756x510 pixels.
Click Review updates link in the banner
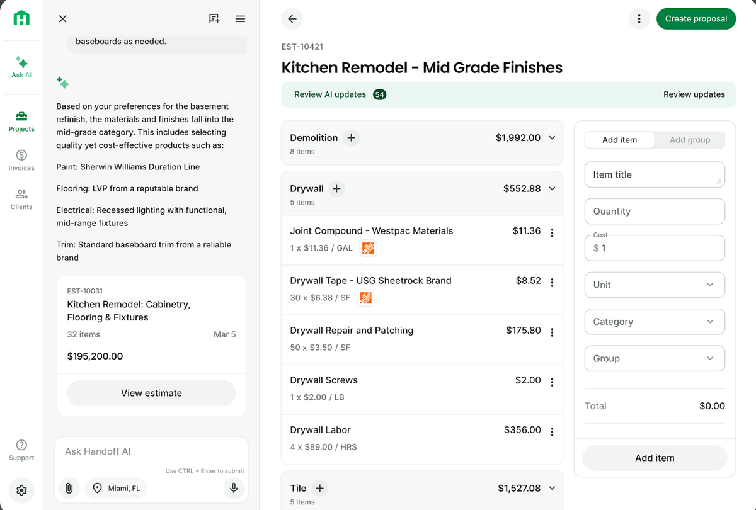coord(694,94)
